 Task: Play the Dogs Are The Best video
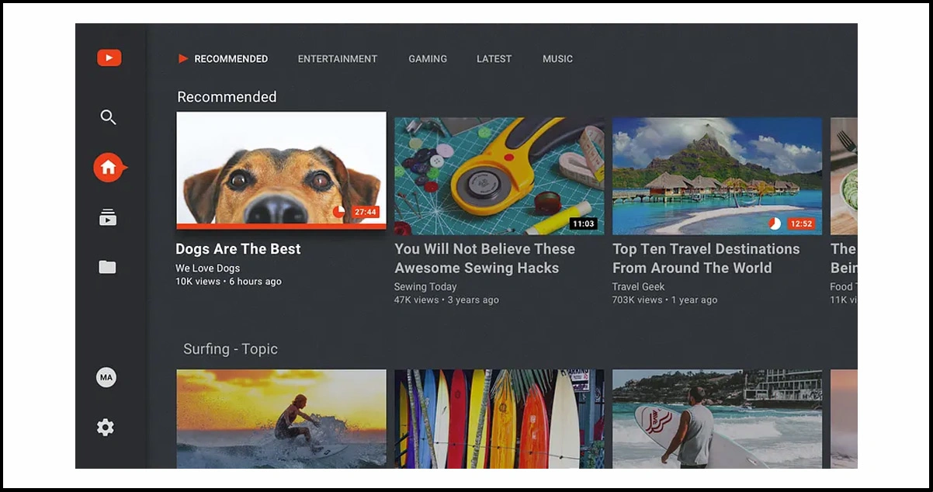click(x=281, y=170)
